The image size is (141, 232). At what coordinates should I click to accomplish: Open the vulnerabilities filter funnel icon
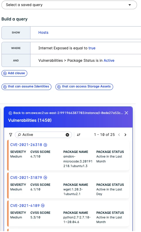tap(11, 135)
